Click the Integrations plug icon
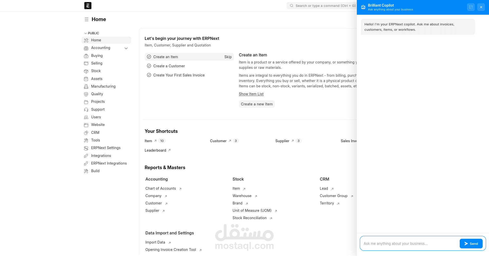The height and width of the screenshot is (256, 489). pos(86,156)
